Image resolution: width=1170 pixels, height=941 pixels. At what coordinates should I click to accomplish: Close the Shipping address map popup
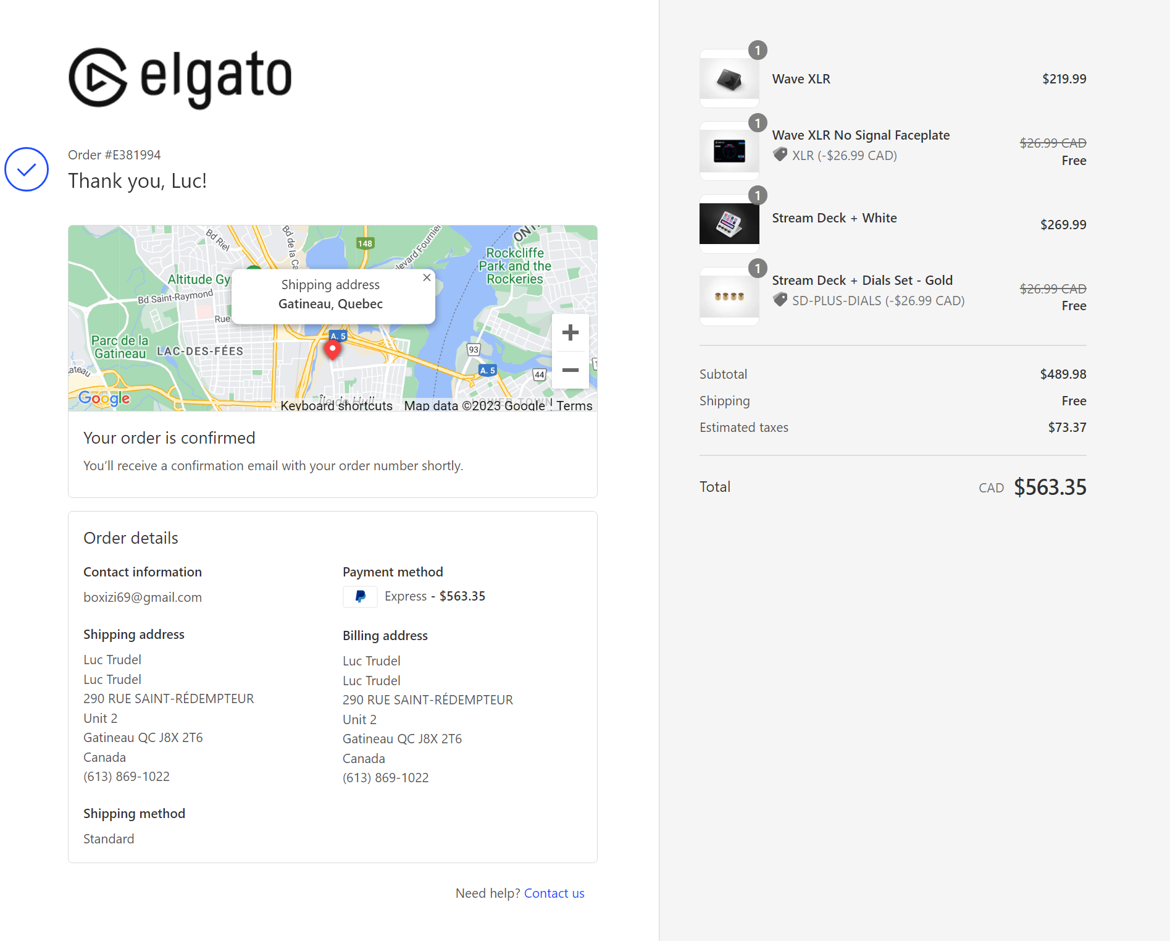(427, 277)
